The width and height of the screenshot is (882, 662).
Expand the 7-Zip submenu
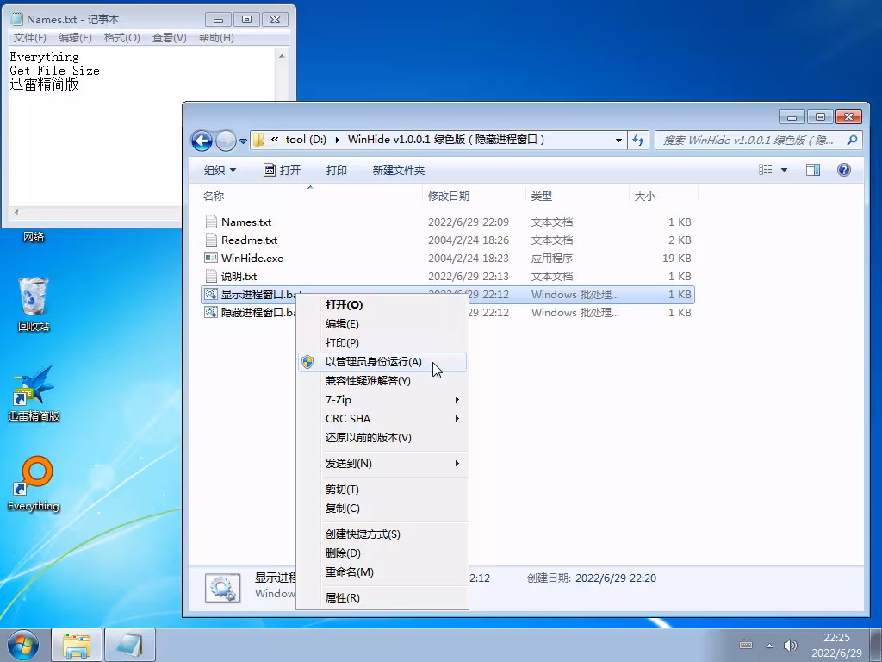pyautogui.click(x=382, y=399)
